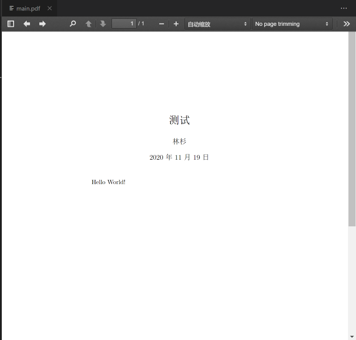Open the No page trimming dropdown
Image resolution: width=356 pixels, height=340 pixels.
coord(292,24)
